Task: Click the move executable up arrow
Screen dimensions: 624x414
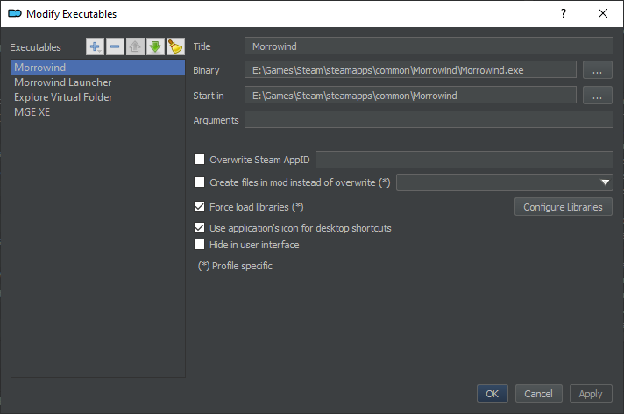Action: point(135,46)
